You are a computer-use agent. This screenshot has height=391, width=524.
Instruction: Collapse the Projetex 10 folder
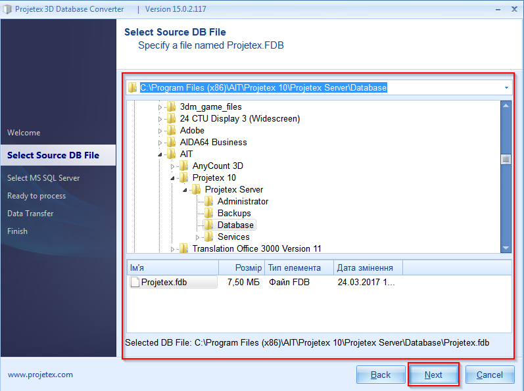[172, 178]
